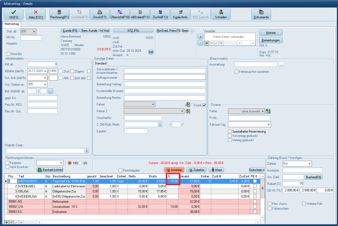Click the Historie button
Screen dimensions: 338x226
tap(271, 32)
